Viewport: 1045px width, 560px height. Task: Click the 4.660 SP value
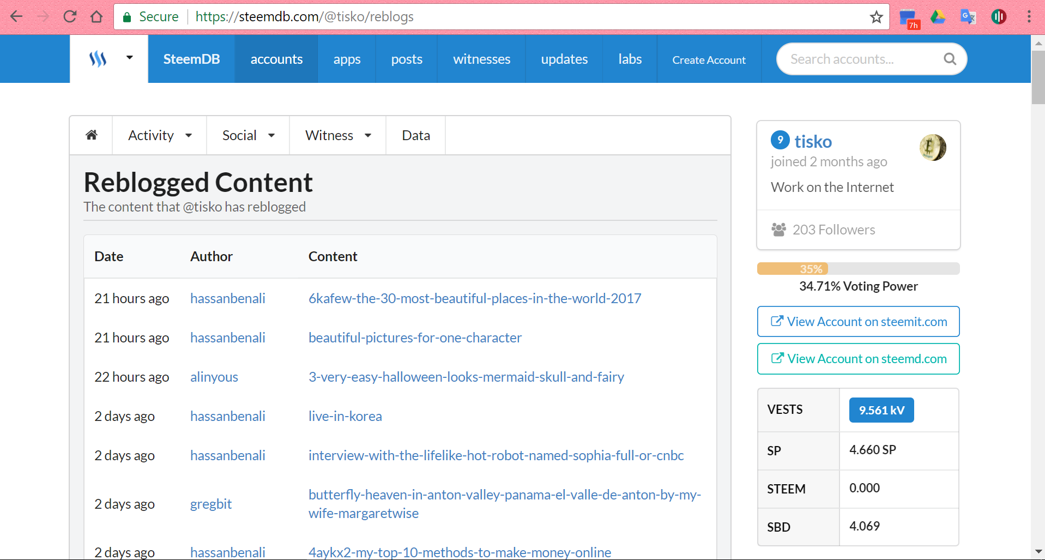873,450
